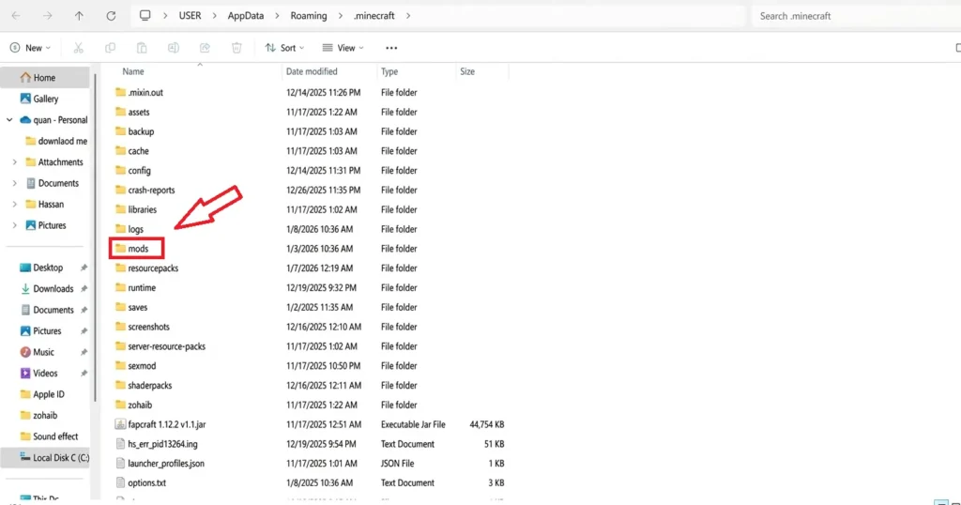Go up one folder level
Screen dimensions: 961x505
coord(79,16)
